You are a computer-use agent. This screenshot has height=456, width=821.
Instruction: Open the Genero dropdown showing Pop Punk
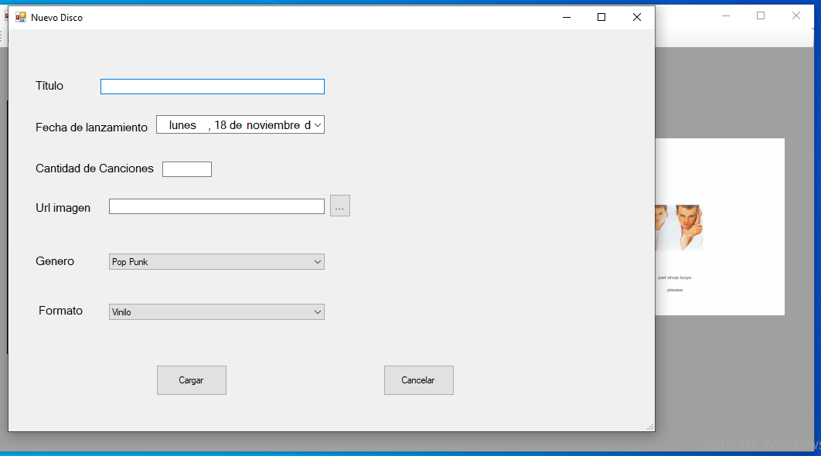[216, 262]
